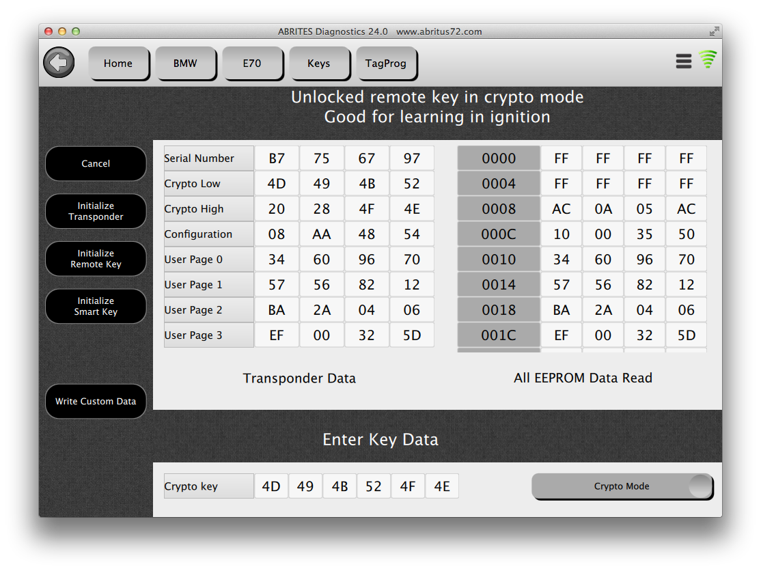
Task: Open the BMW breadcrumb tab
Action: (x=185, y=64)
